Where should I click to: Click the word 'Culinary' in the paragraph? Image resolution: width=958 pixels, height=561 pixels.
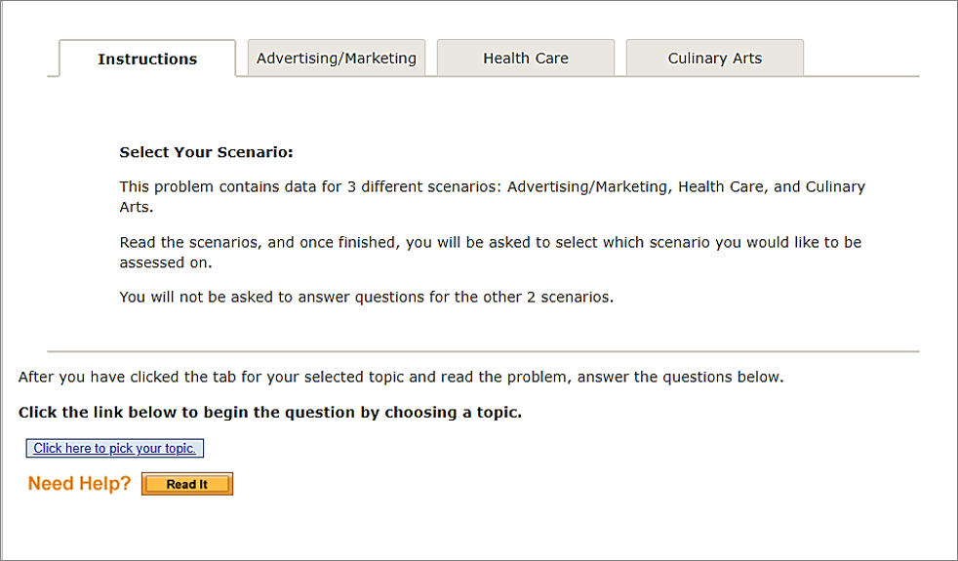[835, 186]
